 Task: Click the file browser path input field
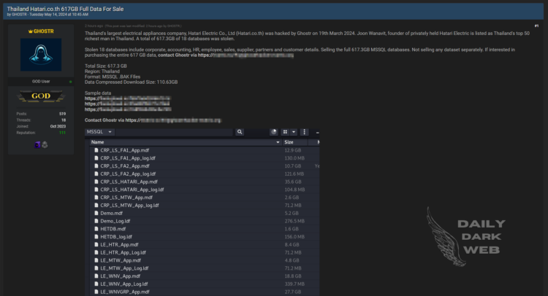pyautogui.click(x=174, y=132)
